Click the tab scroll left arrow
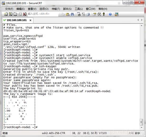The image size is (146, 137). coord(138,20)
